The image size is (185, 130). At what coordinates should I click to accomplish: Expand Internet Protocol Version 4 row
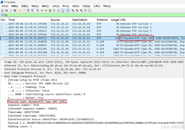tap(2, 69)
